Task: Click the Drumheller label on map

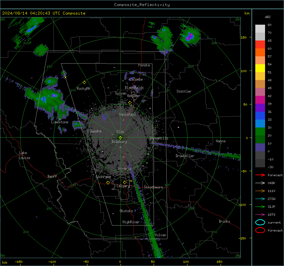Action: pos(185,156)
